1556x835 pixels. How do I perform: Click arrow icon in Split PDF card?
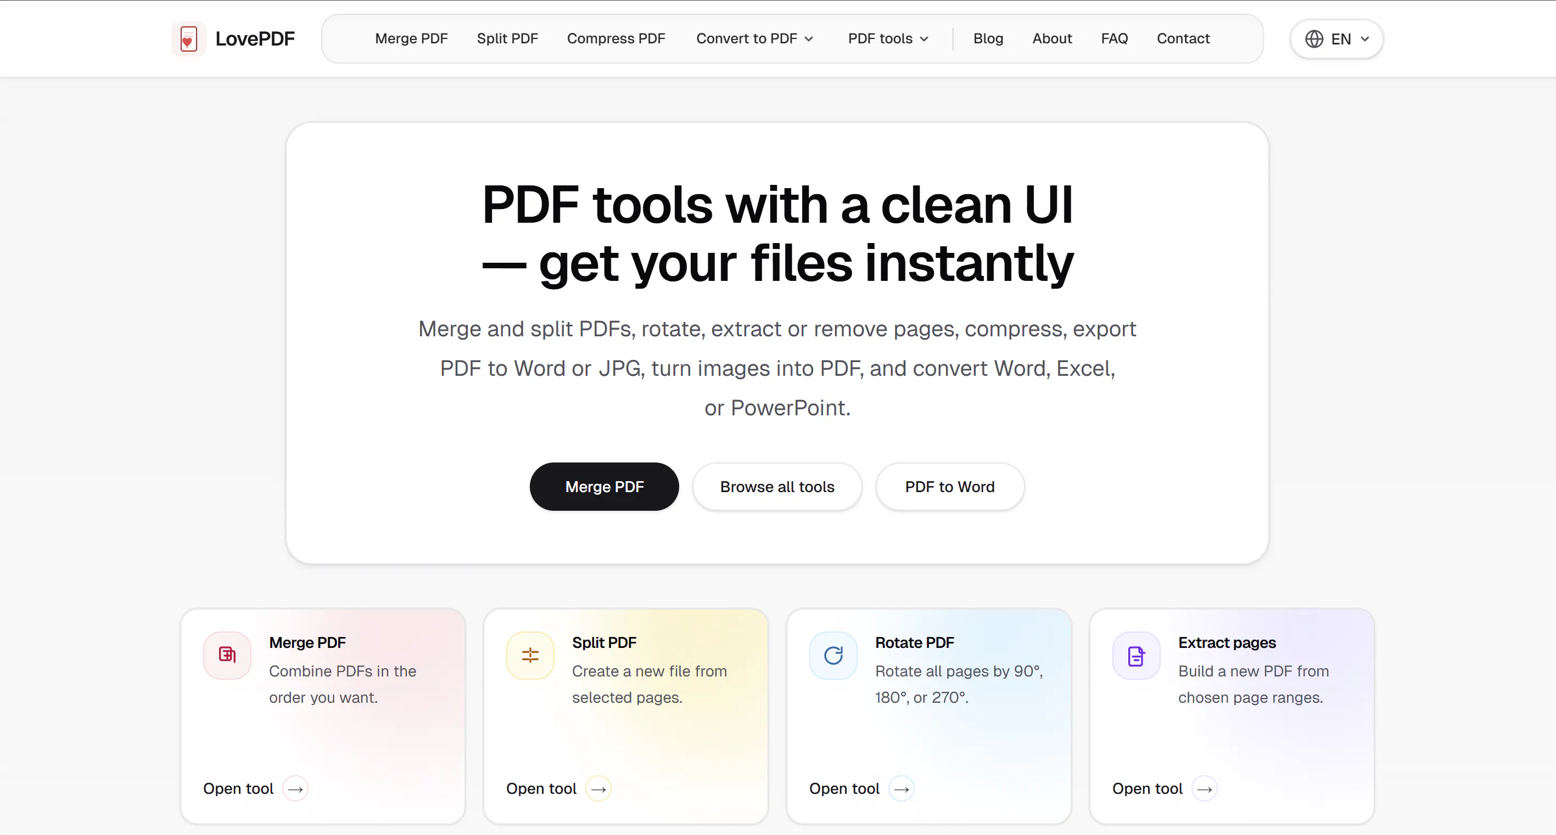point(598,788)
